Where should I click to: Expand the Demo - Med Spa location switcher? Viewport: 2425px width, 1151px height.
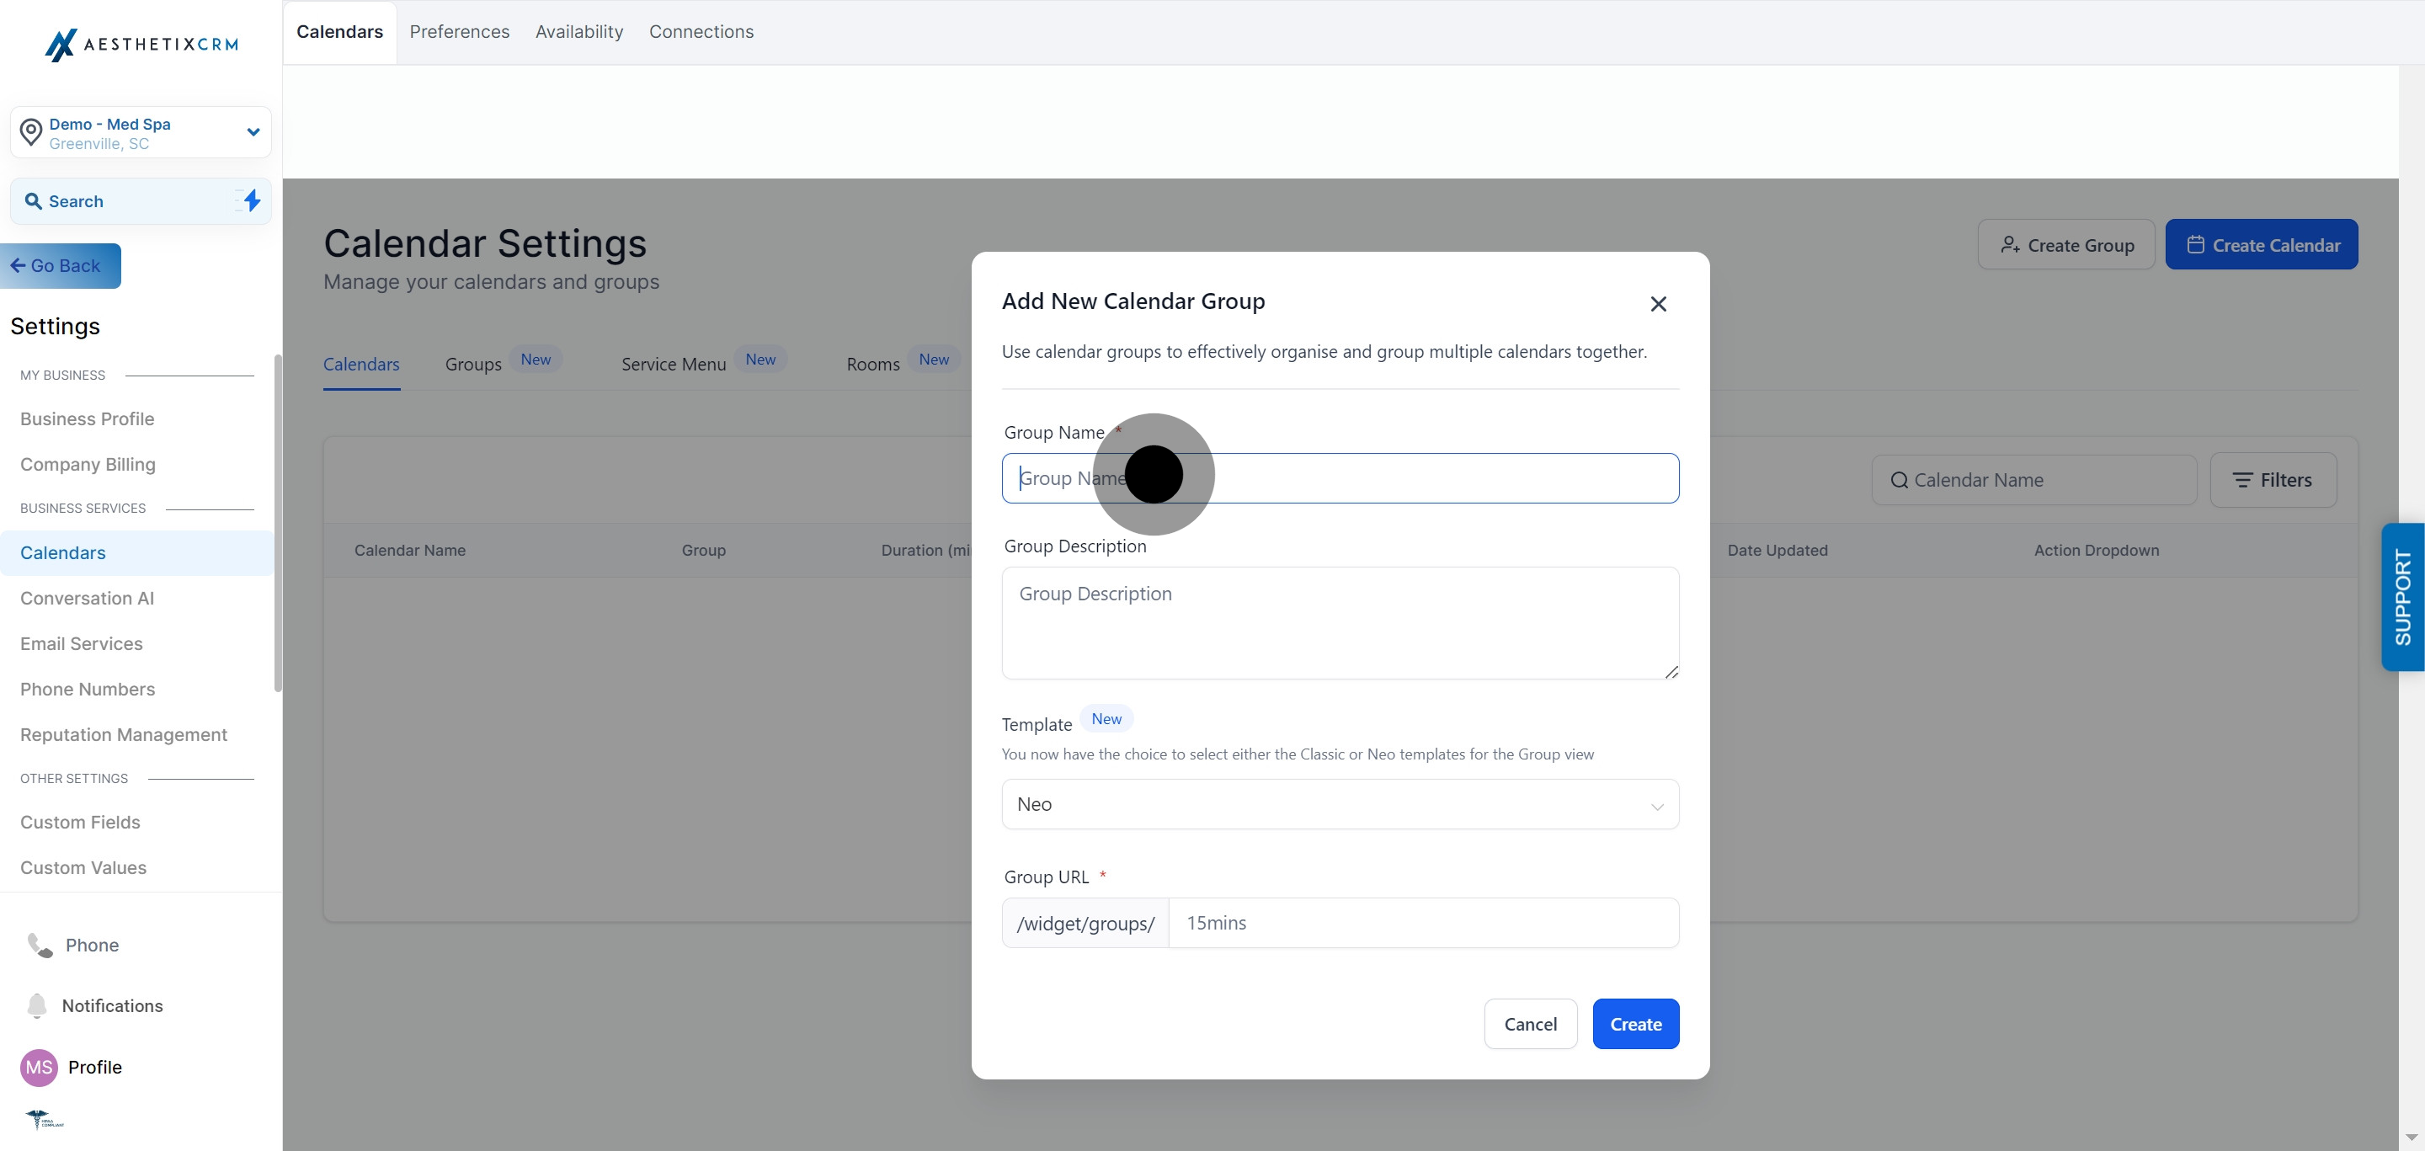click(253, 133)
